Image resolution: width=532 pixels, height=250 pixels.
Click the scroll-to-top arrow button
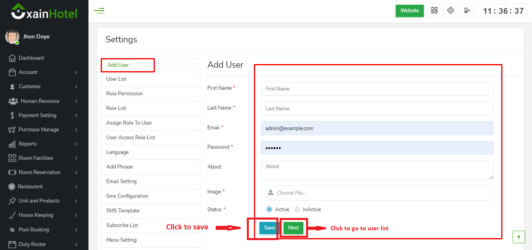click(x=519, y=237)
